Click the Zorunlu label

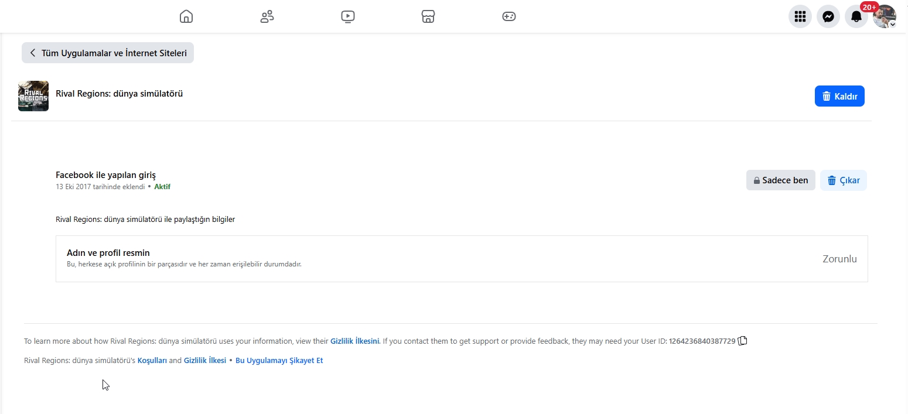click(839, 259)
